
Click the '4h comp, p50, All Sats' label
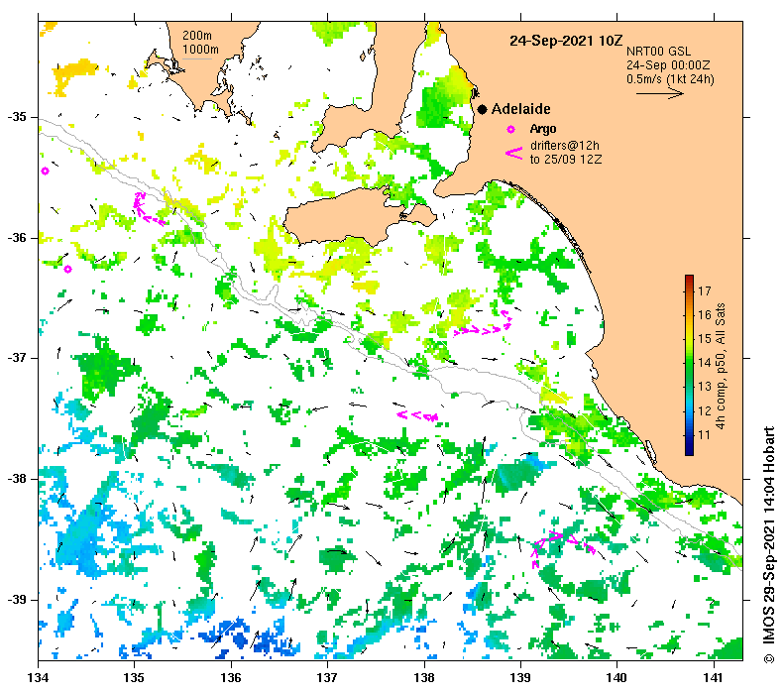[x=720, y=366]
